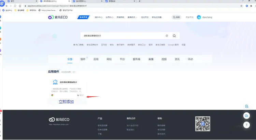The width and height of the screenshot is (256, 140).
Task: Select the 资讯 tab
Action: pos(177,59)
